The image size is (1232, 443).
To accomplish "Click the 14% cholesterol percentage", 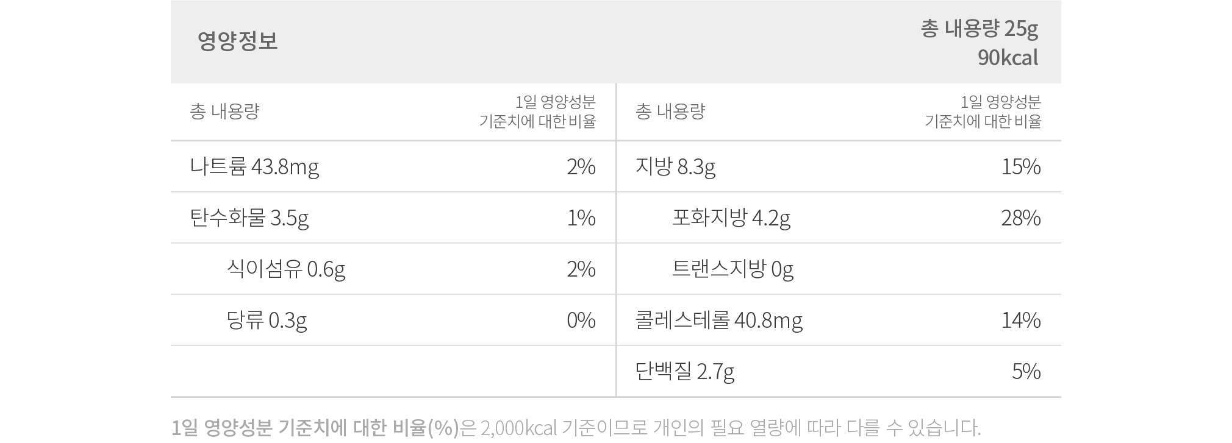I will click(x=1021, y=320).
